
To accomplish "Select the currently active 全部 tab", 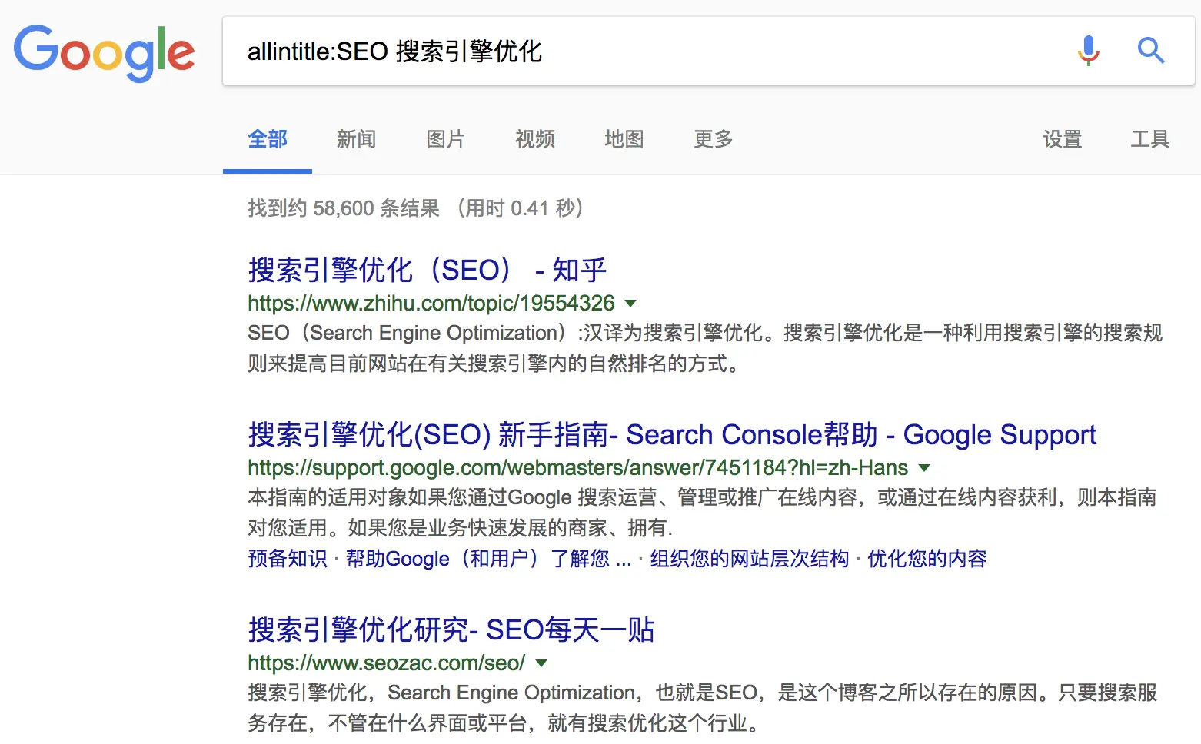I will 267,139.
